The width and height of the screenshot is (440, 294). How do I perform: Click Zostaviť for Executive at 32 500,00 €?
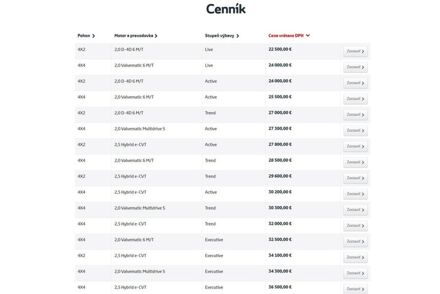pos(355,242)
